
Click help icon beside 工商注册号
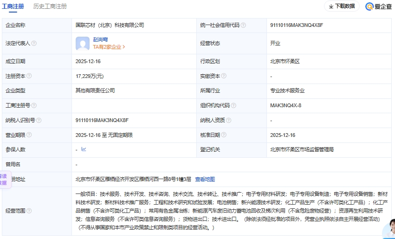pos(34,105)
